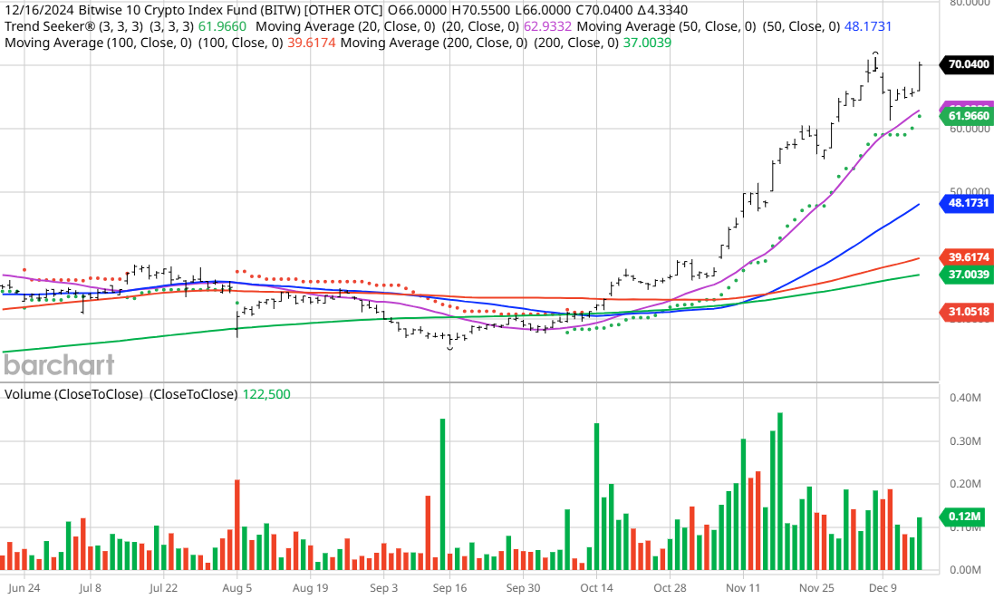Click the 20-day average value 62.9332
Image resolution: width=994 pixels, height=599 pixels.
[547, 26]
